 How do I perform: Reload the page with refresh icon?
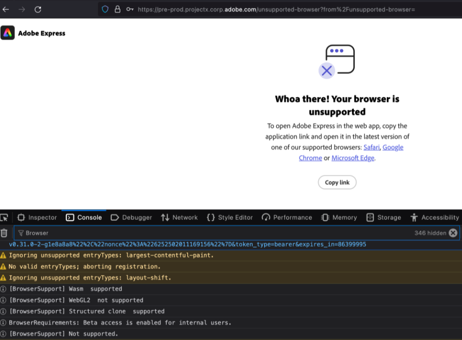pyautogui.click(x=38, y=9)
